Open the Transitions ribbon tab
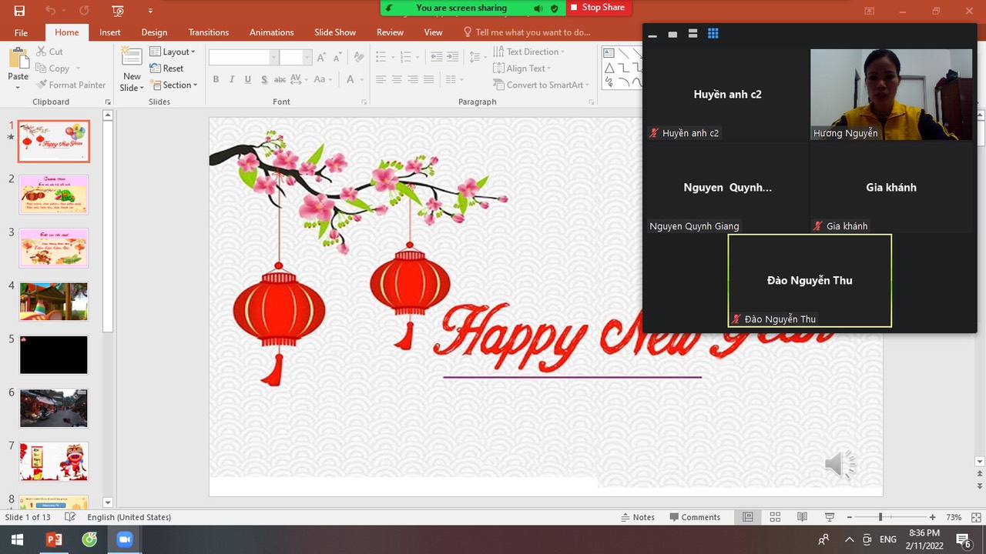Screen dimensions: 986x554 coord(208,32)
